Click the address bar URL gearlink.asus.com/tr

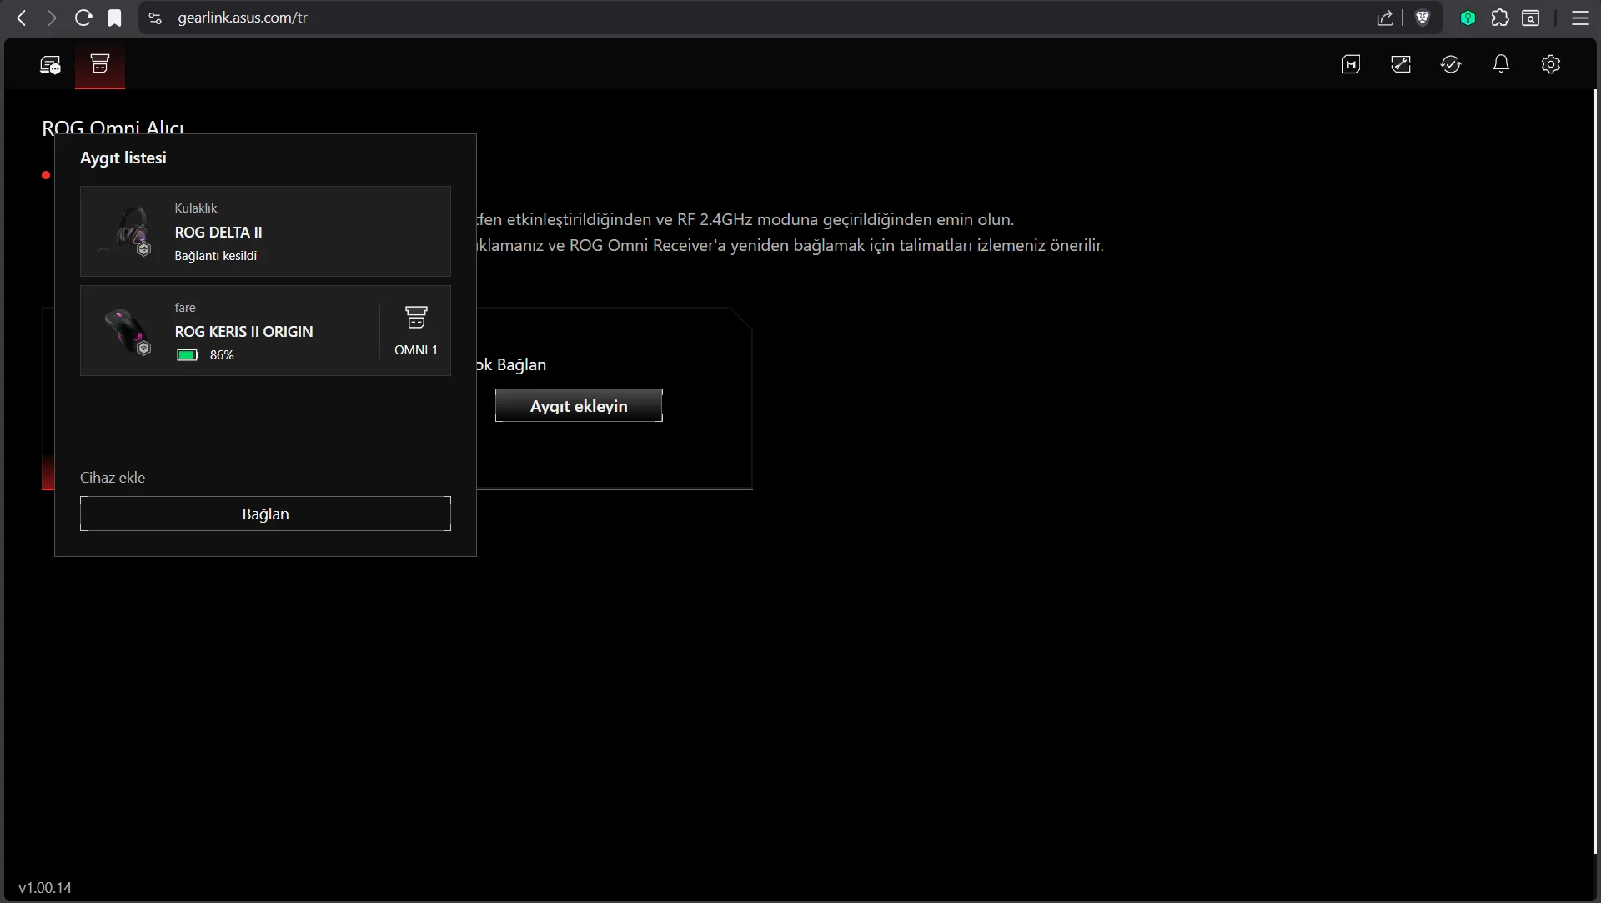(243, 18)
